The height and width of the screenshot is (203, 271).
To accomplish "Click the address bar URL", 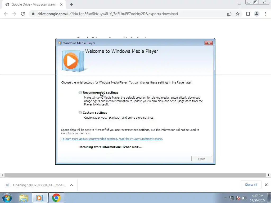I will pyautogui.click(x=107, y=14).
